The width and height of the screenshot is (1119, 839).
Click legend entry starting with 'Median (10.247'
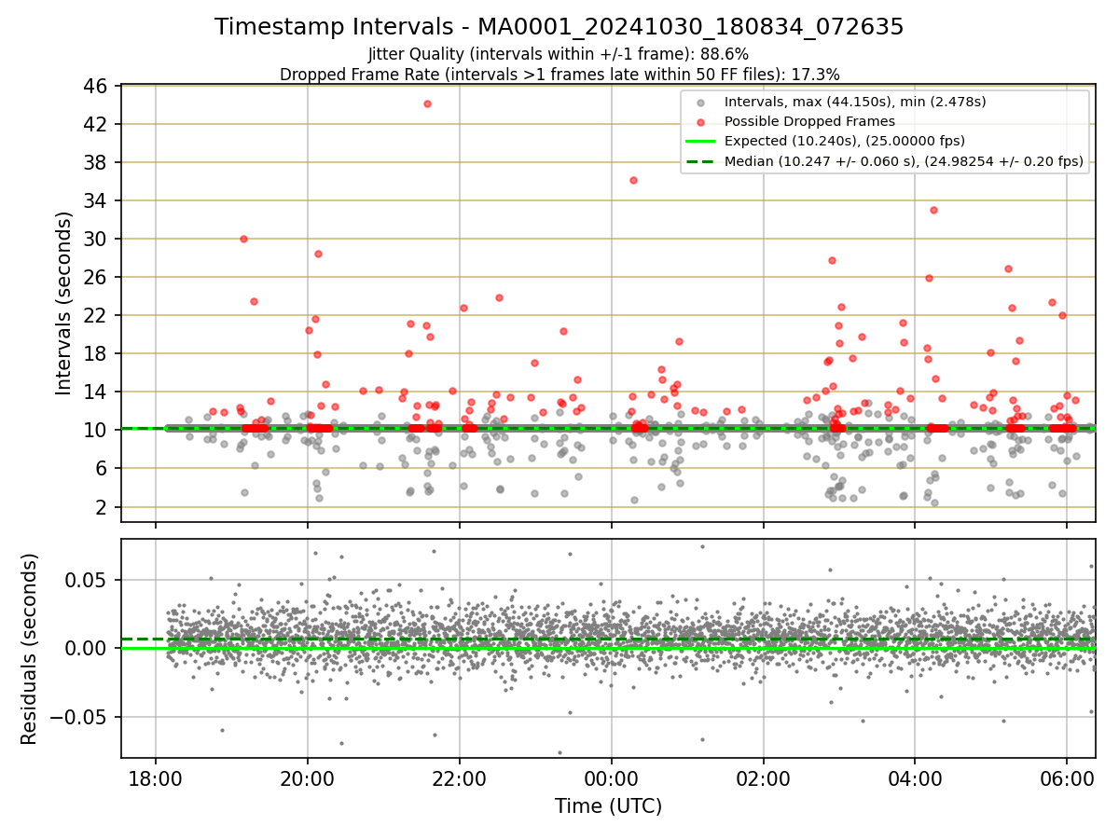coord(904,161)
